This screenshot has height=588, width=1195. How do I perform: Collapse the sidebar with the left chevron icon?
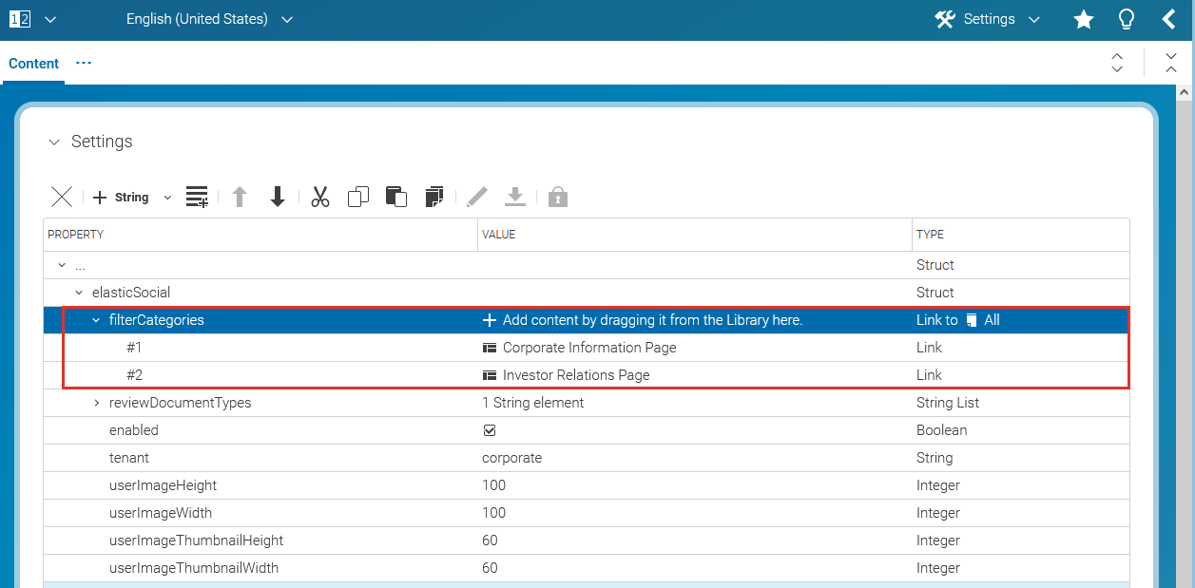tap(1169, 19)
